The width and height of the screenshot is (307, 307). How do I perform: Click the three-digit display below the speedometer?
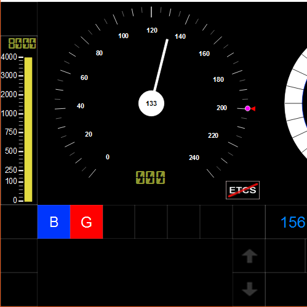(x=150, y=177)
